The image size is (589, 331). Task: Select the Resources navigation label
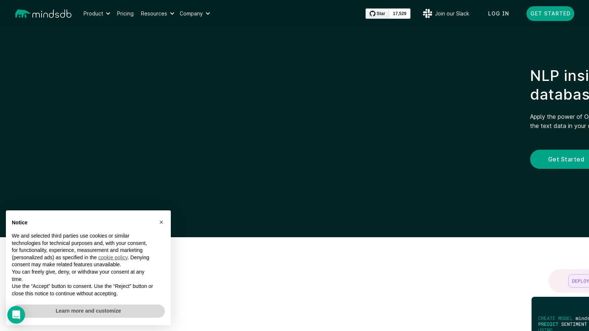pos(154,14)
